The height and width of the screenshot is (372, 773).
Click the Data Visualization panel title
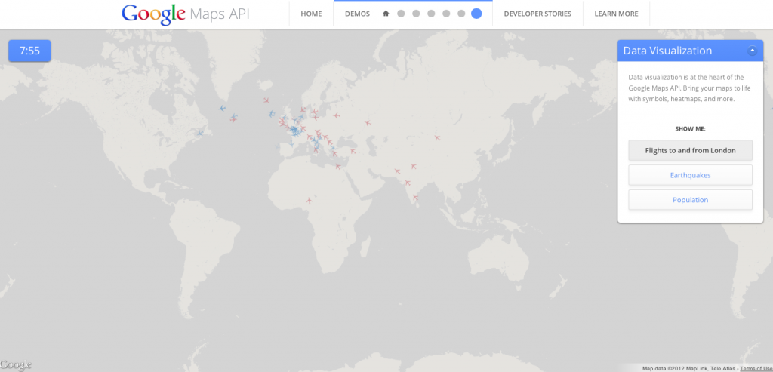click(667, 51)
